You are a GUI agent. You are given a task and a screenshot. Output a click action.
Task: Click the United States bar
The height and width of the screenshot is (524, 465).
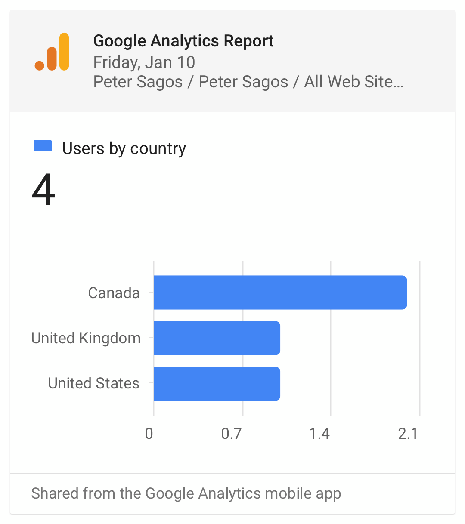pyautogui.click(x=217, y=384)
